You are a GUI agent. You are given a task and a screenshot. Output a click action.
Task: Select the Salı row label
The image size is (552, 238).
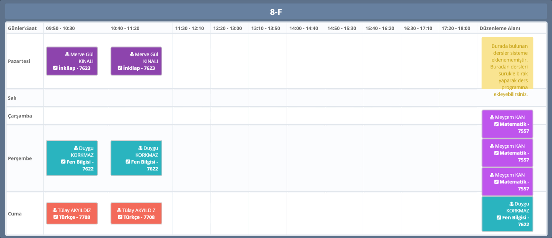point(12,98)
